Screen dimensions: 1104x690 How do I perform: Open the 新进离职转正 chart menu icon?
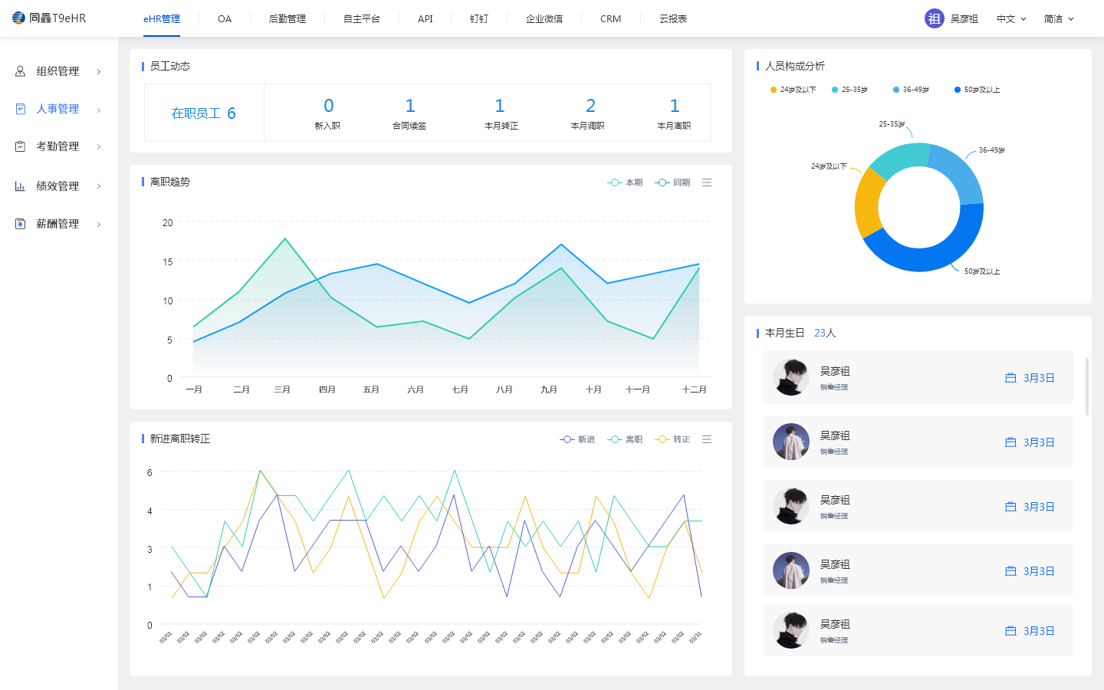pyautogui.click(x=707, y=439)
